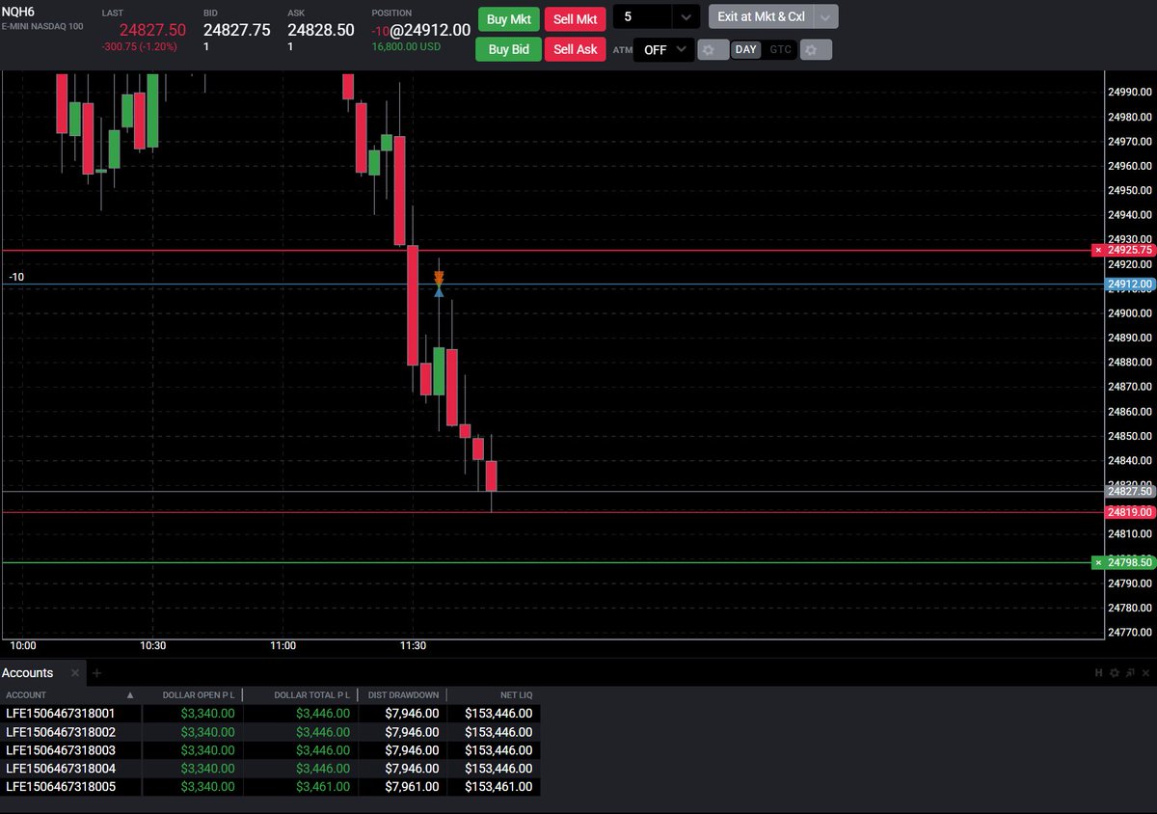Click the gray 24827.50 last price label
Screen dimensions: 1157x814
coord(1131,491)
